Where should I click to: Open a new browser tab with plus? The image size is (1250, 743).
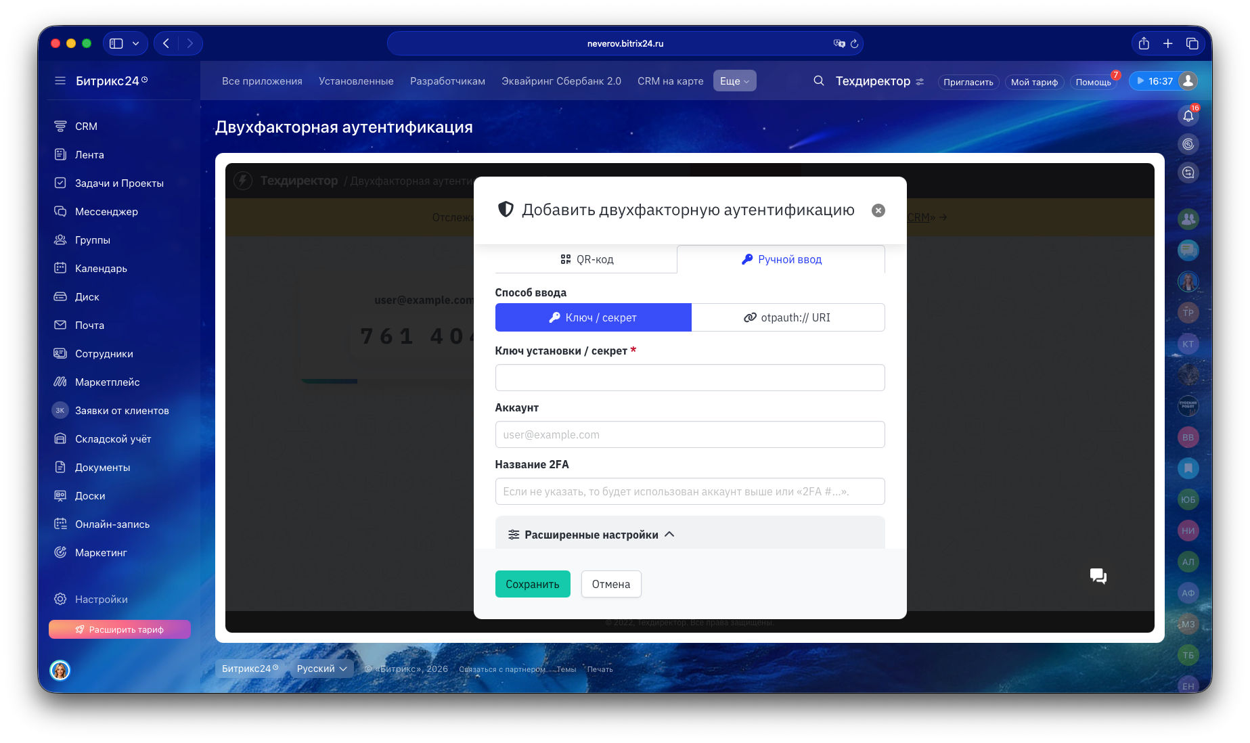coord(1168,44)
